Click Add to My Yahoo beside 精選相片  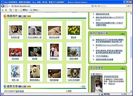pyautogui.click(x=22, y=16)
